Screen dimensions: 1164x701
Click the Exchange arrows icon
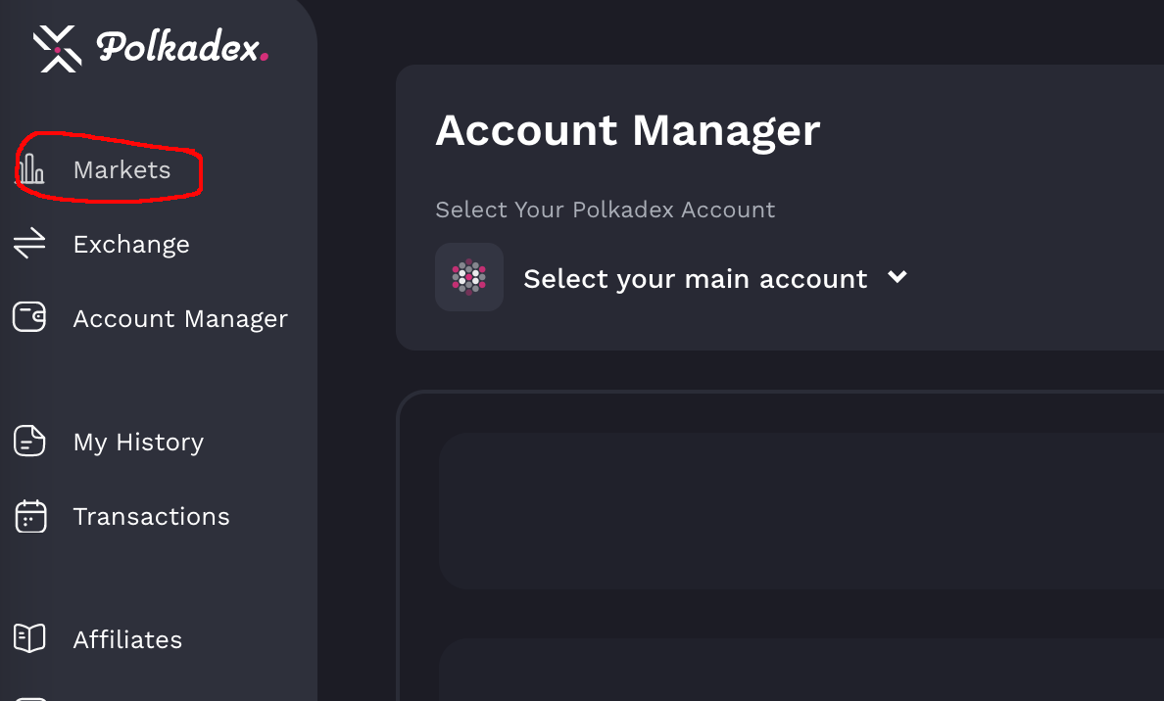click(x=29, y=244)
